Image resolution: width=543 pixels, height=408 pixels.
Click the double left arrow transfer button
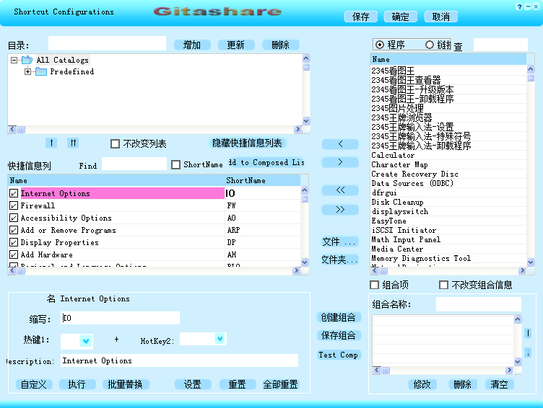tap(340, 190)
